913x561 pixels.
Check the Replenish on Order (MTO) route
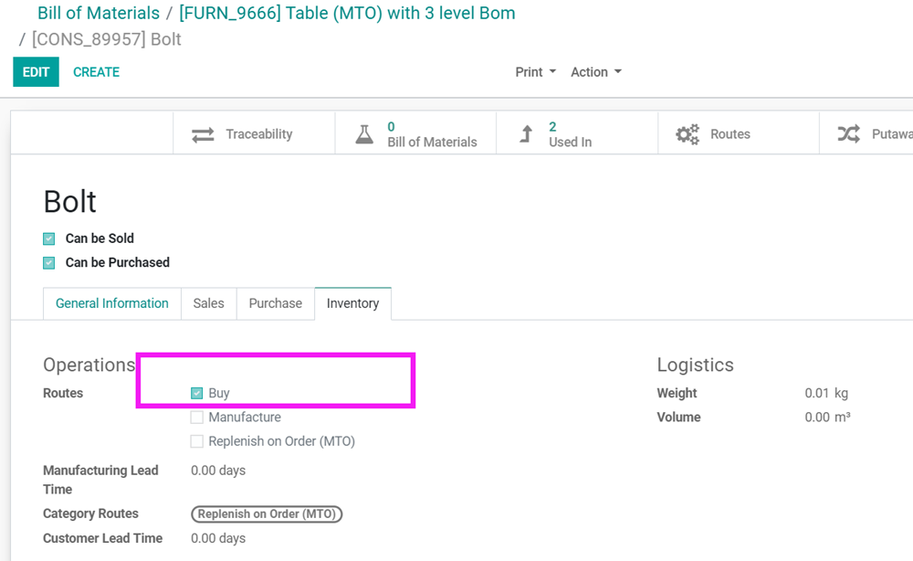pyautogui.click(x=196, y=441)
